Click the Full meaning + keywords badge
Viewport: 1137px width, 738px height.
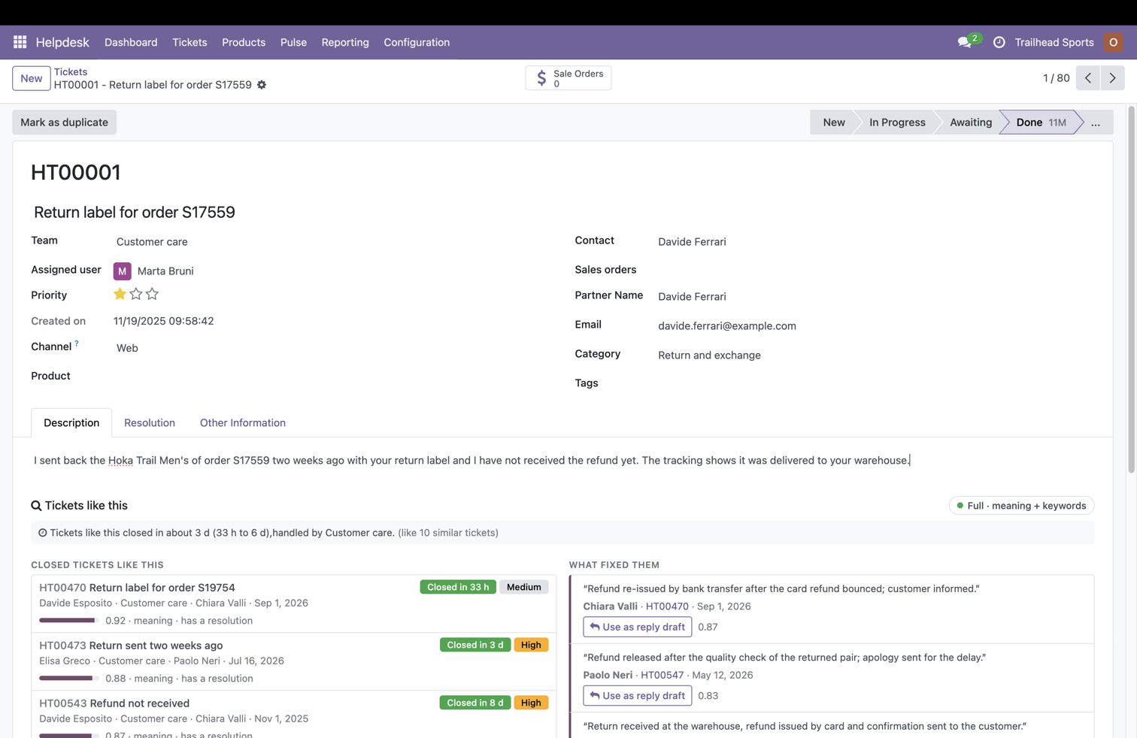coord(1021,506)
